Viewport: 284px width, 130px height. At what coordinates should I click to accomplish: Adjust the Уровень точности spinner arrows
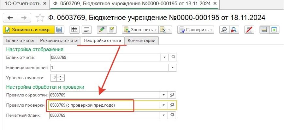click(61, 78)
